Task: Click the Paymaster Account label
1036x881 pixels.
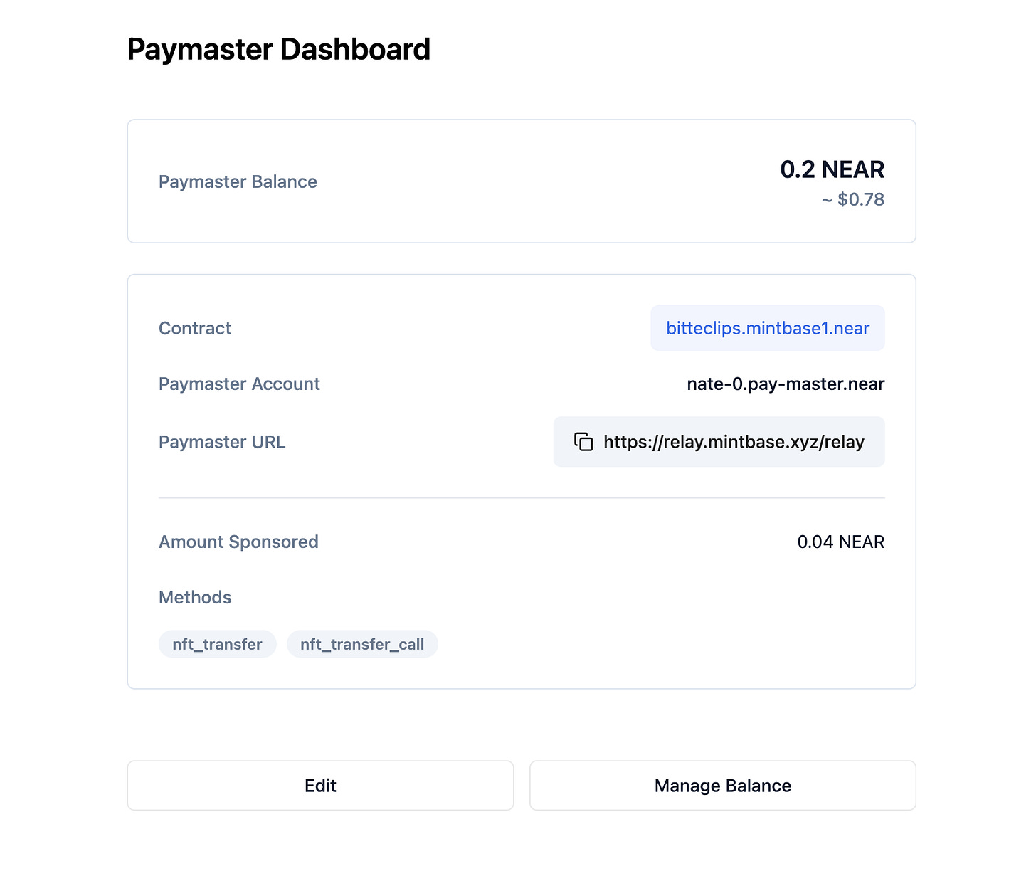Action: [x=239, y=384]
